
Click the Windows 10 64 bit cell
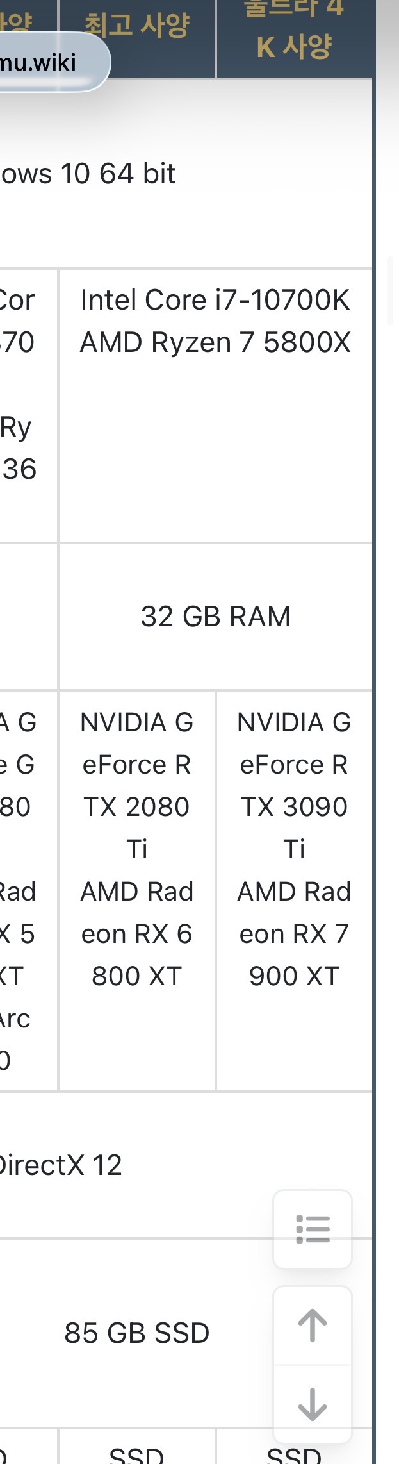coord(88,173)
